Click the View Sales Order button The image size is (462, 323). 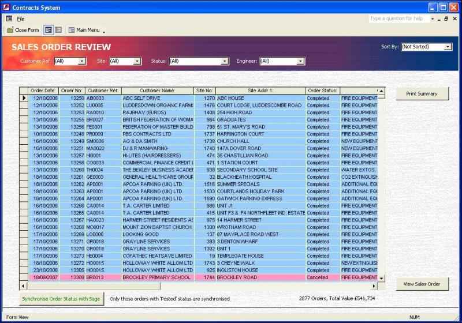(422, 284)
